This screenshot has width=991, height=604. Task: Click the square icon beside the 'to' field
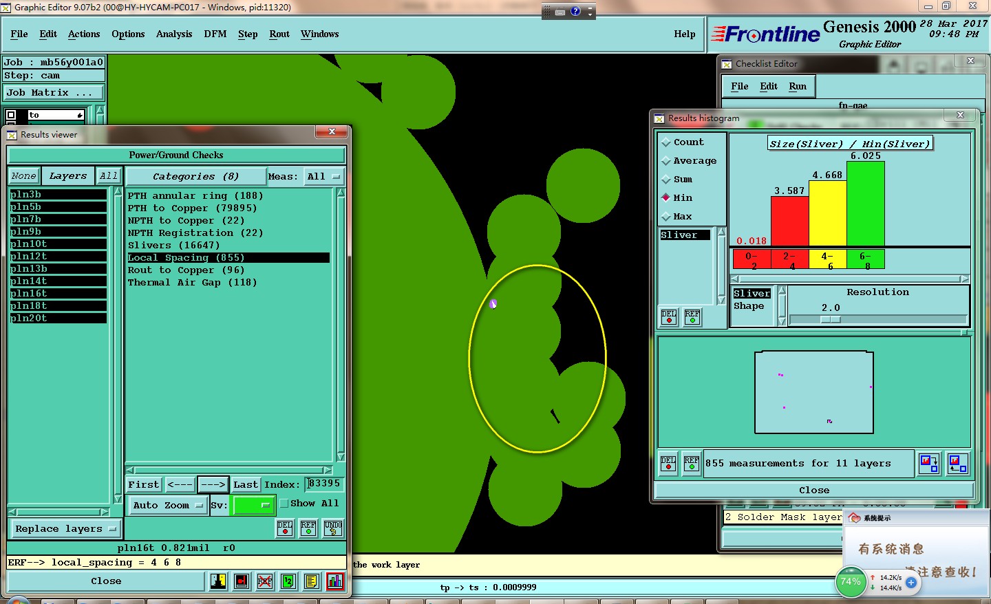tap(12, 115)
